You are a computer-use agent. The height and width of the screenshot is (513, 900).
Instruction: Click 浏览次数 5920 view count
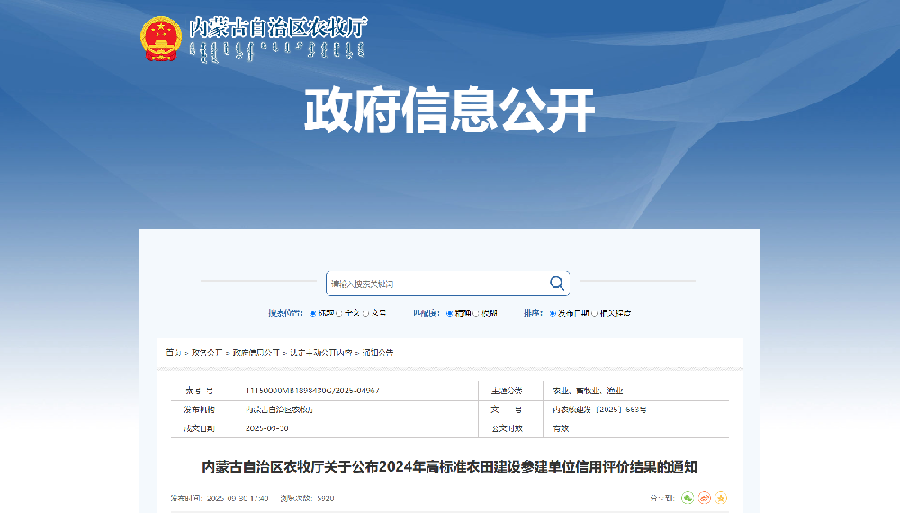307,499
